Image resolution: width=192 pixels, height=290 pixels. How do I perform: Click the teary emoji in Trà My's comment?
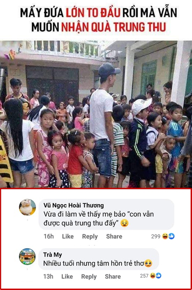coord(148,263)
